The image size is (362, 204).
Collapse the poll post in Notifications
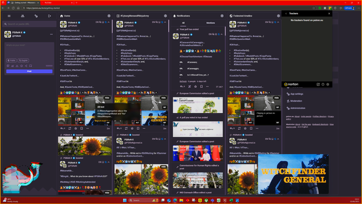click(x=222, y=34)
